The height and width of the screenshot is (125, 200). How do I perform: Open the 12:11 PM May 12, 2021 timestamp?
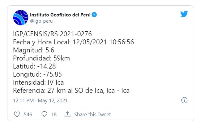coord(40,100)
